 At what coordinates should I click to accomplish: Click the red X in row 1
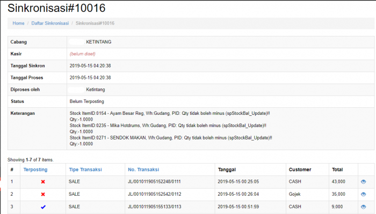point(43,182)
